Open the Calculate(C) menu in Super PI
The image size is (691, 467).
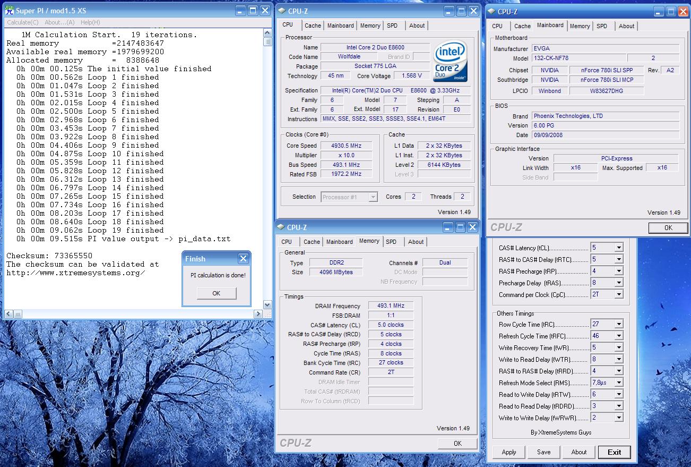[x=23, y=22]
